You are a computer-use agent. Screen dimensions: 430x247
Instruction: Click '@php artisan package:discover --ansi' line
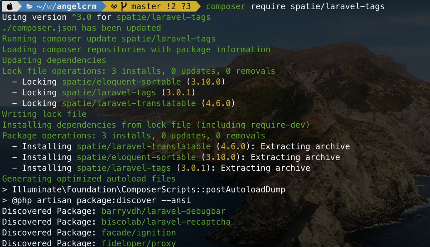[96, 200]
